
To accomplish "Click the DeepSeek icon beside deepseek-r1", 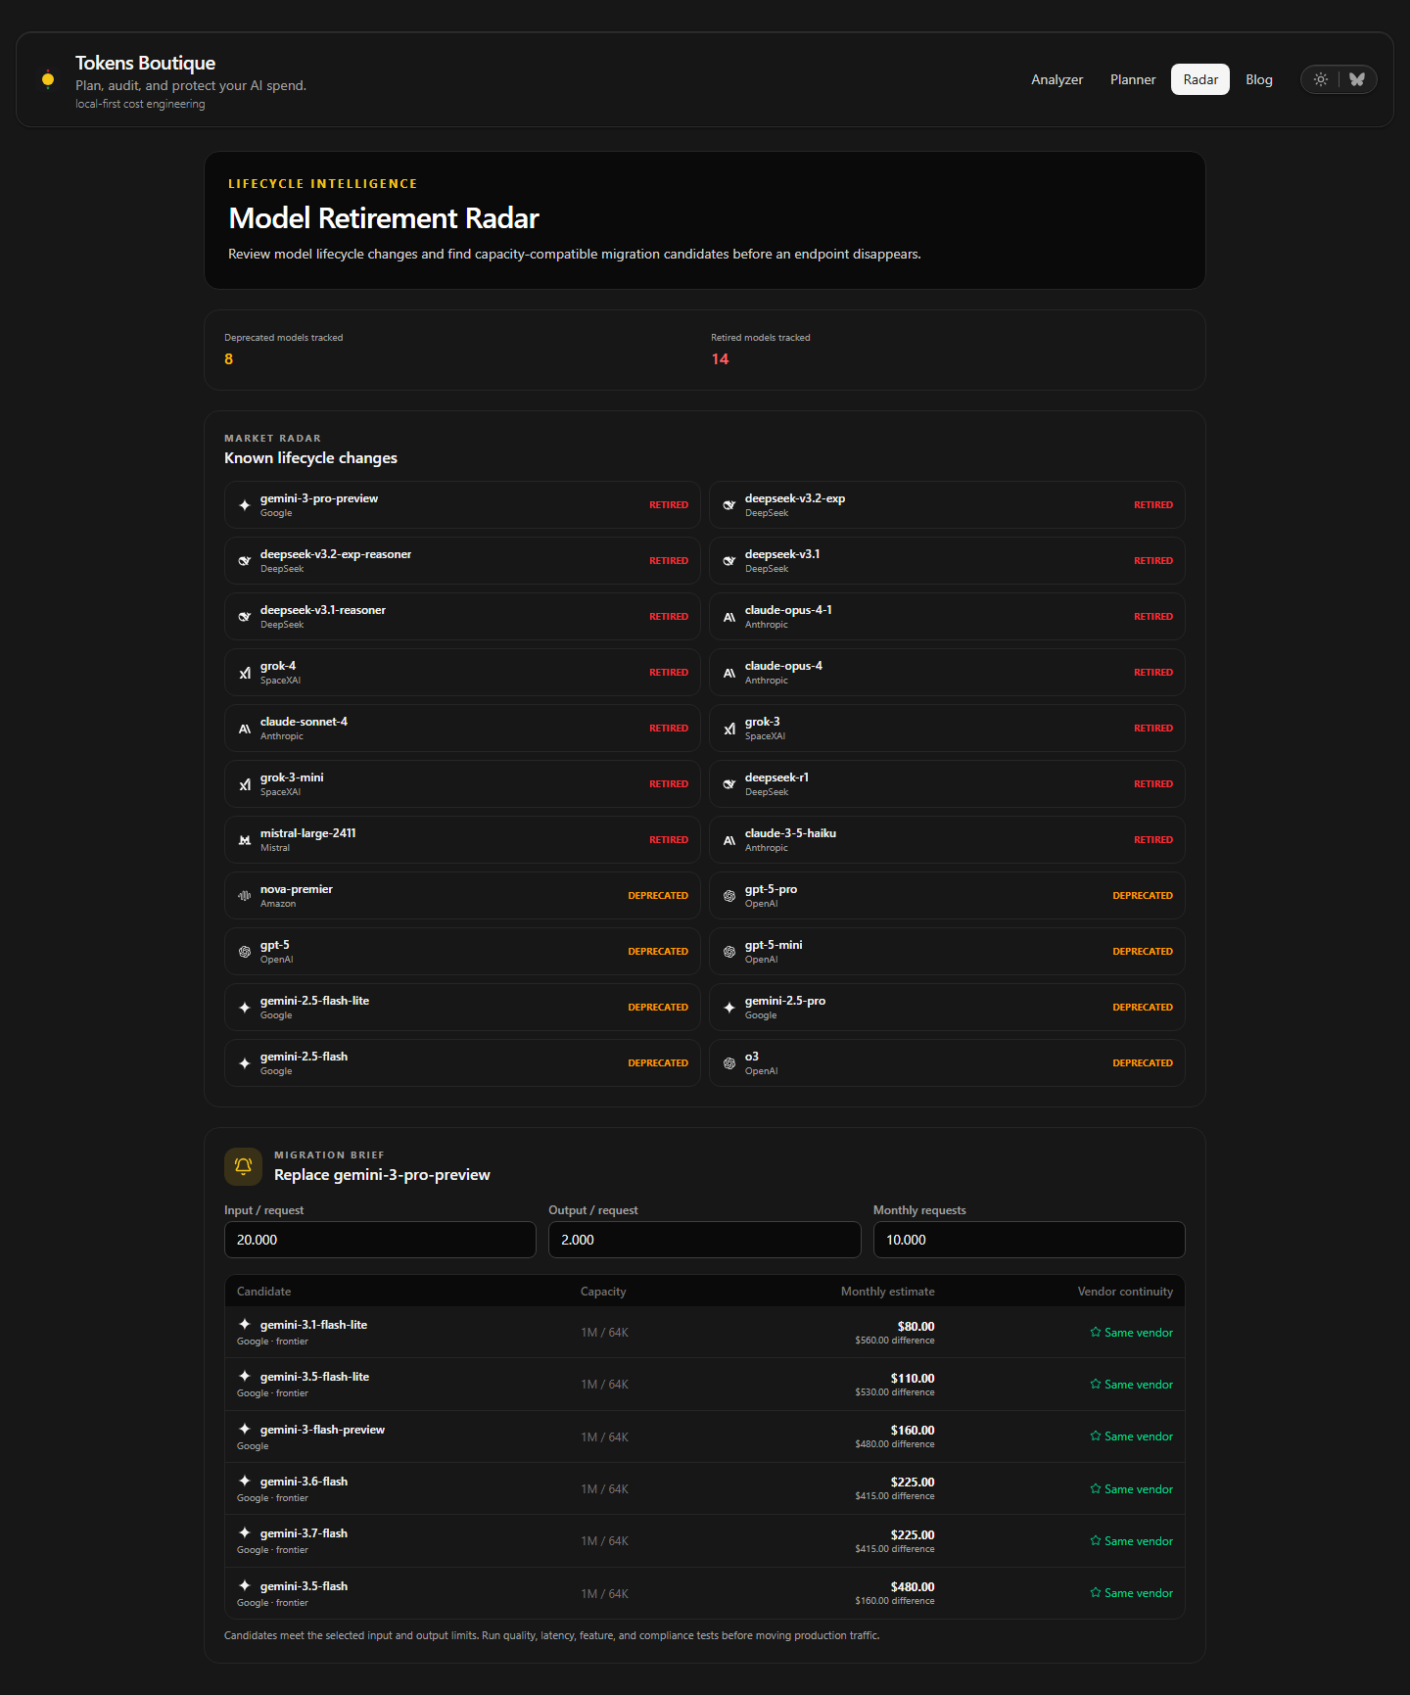I will (x=729, y=784).
